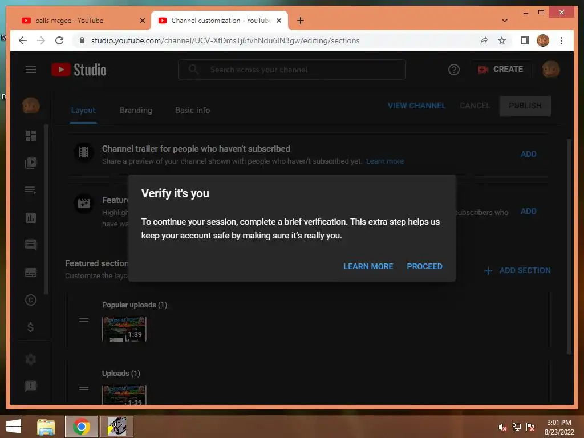584x438 pixels.
Task: Open the YouTube Studio hamburger menu
Action: [31, 70]
